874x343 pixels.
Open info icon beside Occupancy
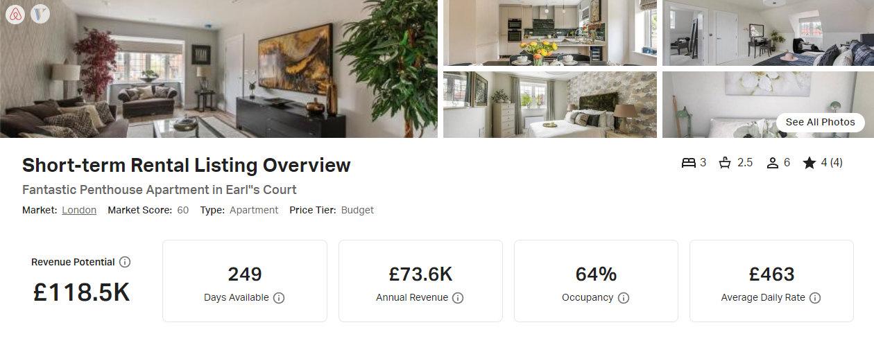(x=624, y=298)
